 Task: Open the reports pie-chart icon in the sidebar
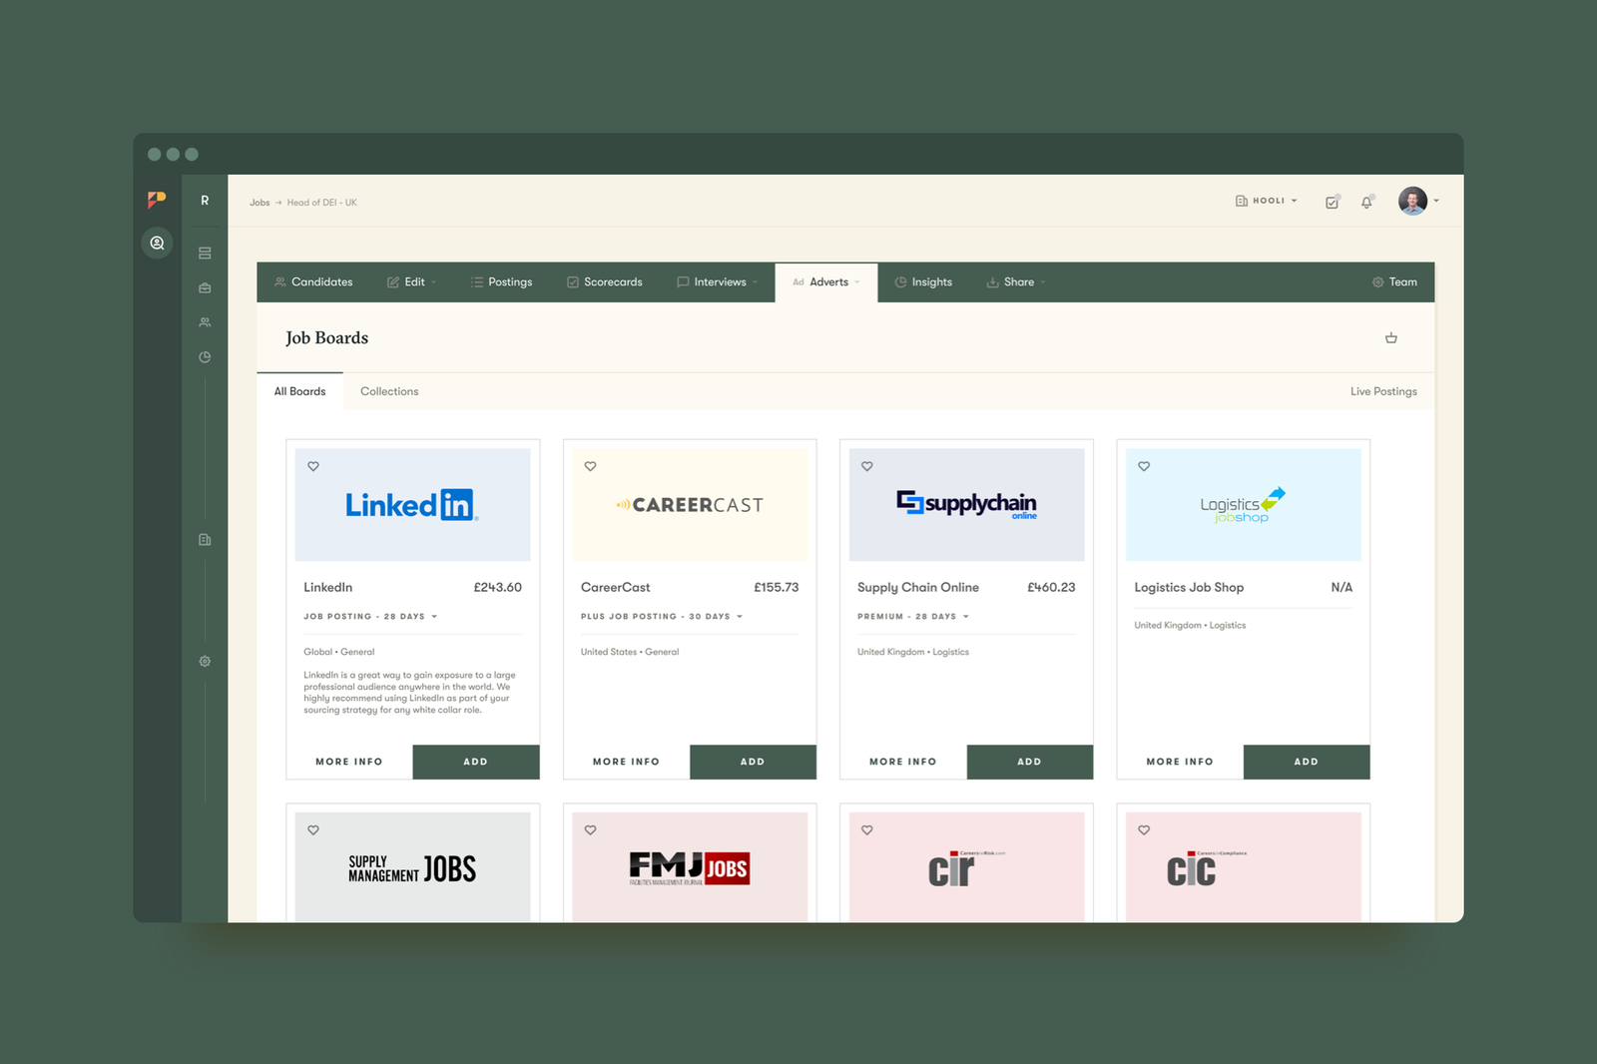tap(205, 356)
